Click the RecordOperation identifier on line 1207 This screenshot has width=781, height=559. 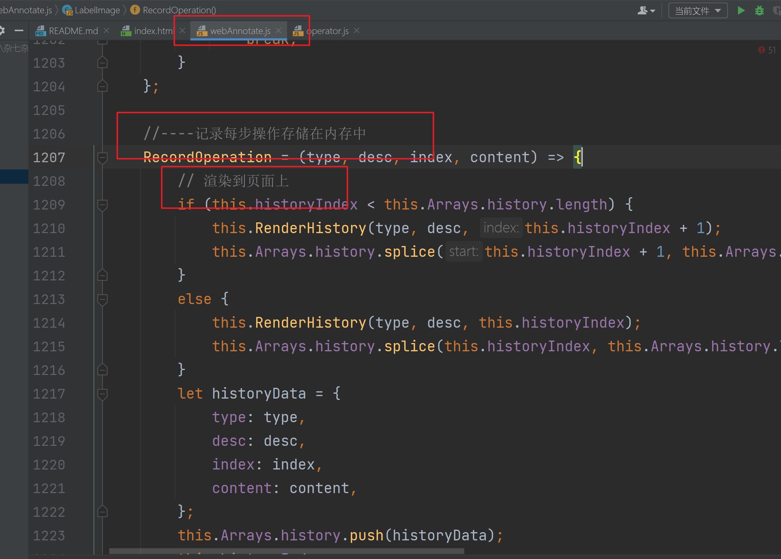(208, 157)
